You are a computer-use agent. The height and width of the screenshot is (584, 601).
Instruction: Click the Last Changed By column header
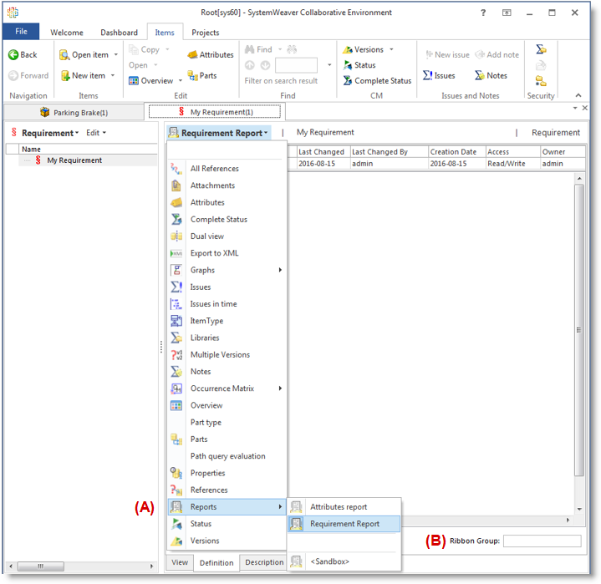(x=389, y=152)
